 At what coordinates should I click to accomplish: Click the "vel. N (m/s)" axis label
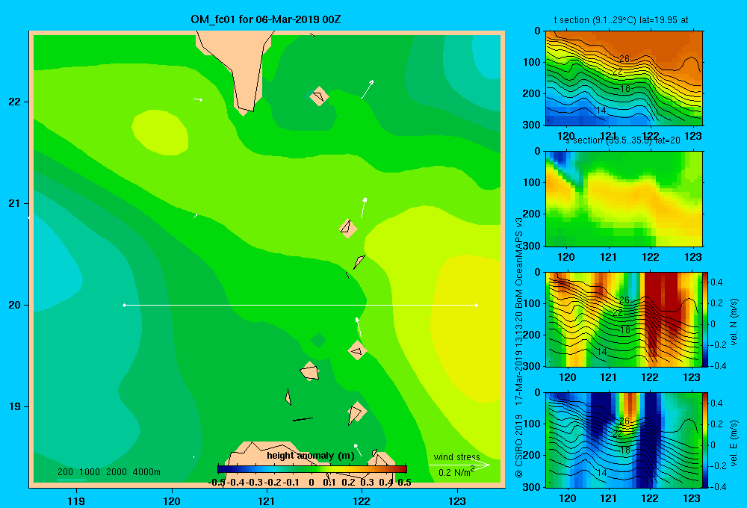(x=734, y=321)
